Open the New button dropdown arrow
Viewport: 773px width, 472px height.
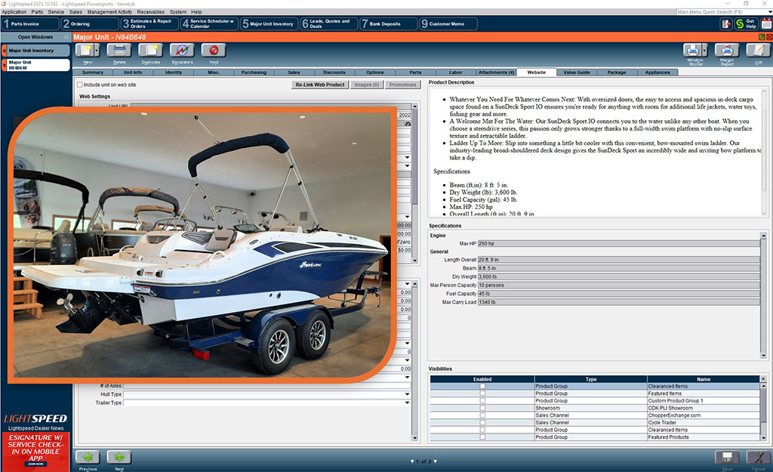97,51
